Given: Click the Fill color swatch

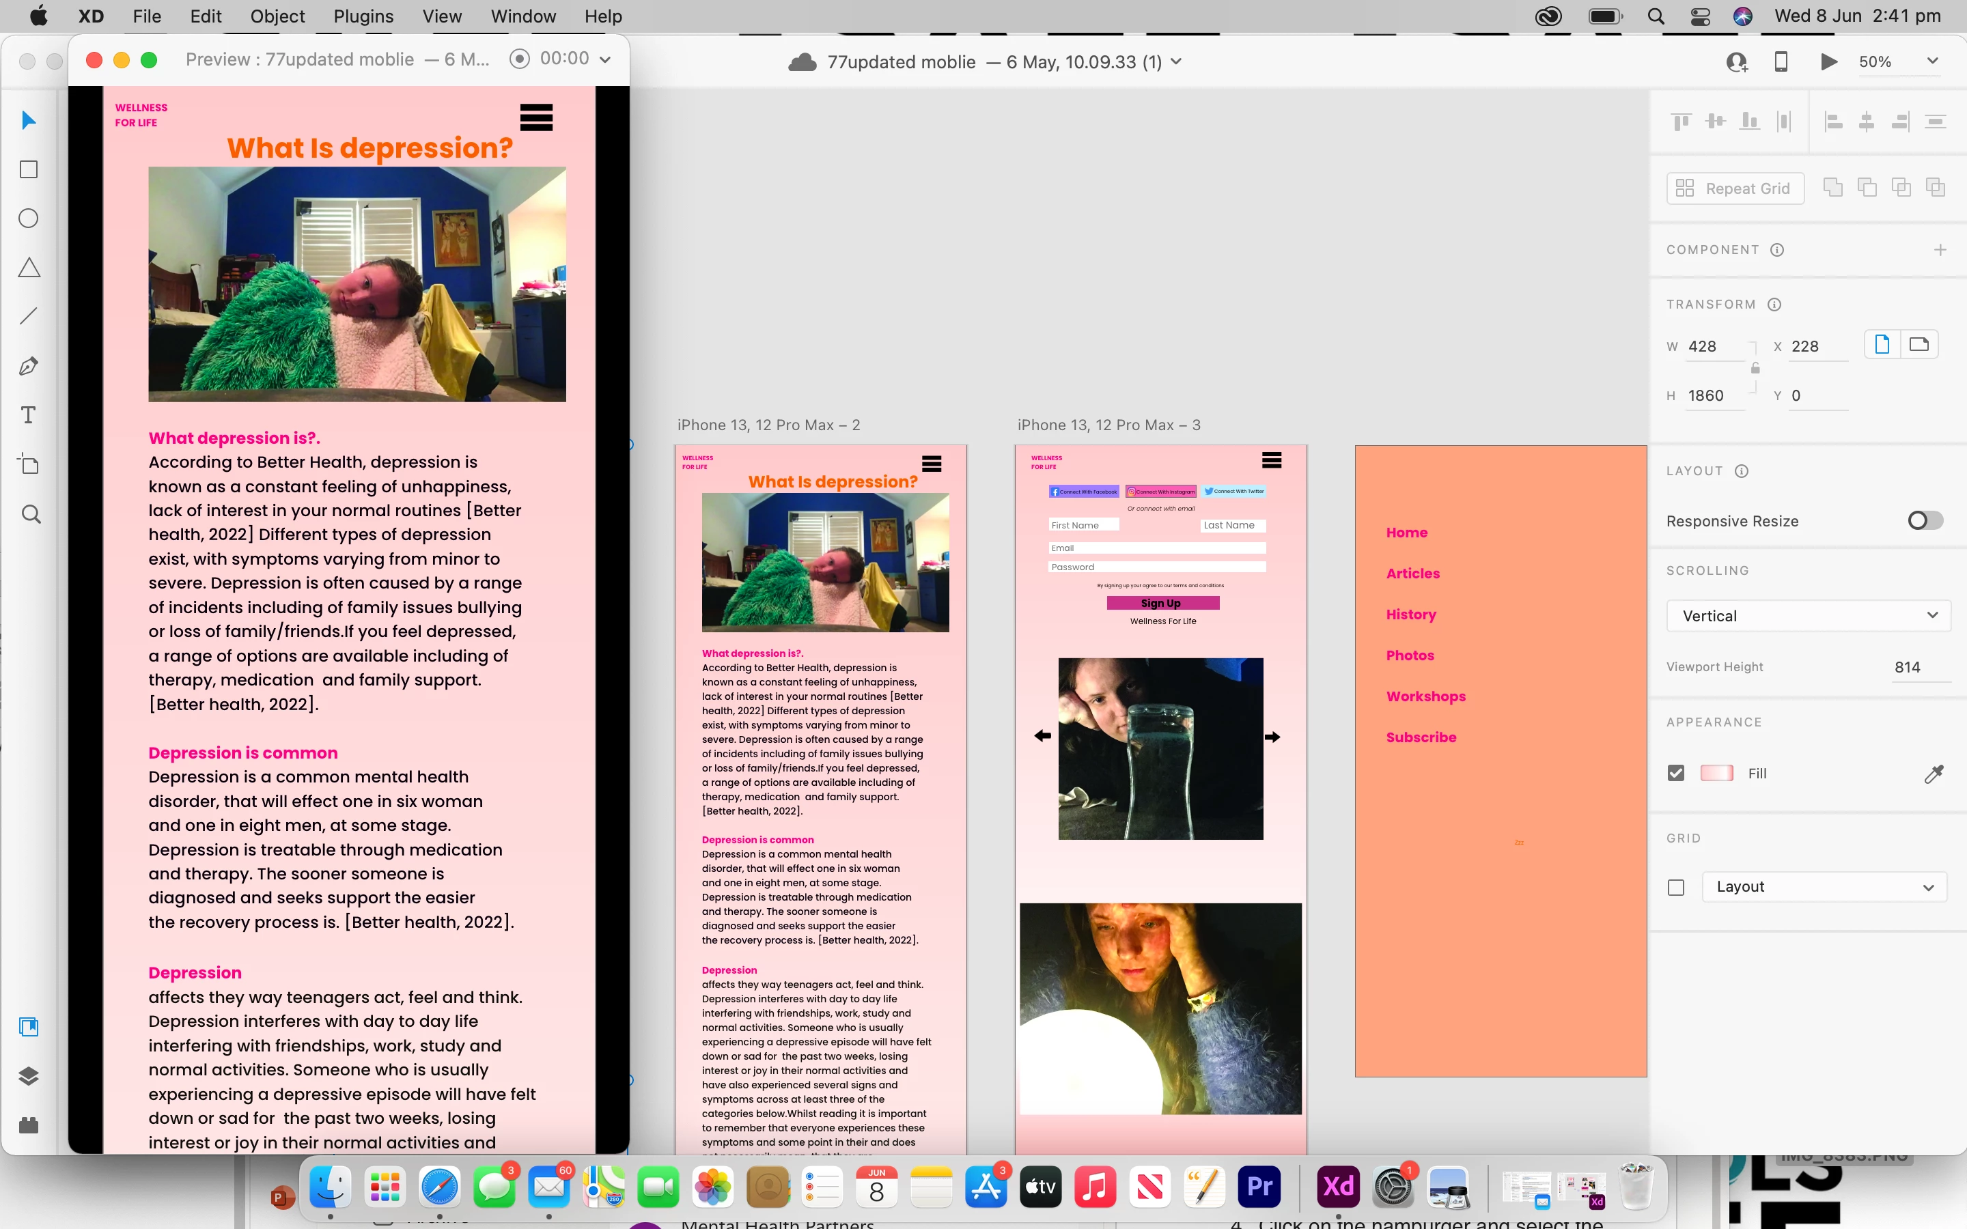Looking at the screenshot, I should click(1716, 773).
